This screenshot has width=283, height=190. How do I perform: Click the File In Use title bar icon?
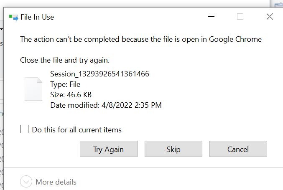[x=13, y=18]
